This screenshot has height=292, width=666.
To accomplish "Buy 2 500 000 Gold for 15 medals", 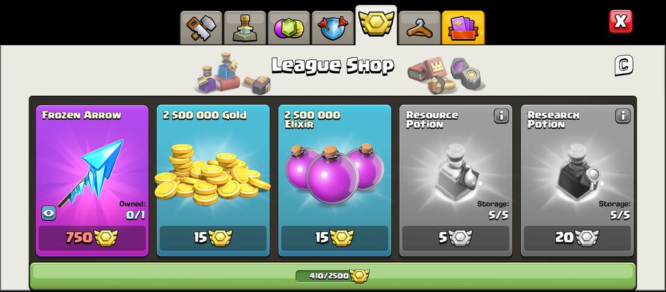I will [213, 238].
